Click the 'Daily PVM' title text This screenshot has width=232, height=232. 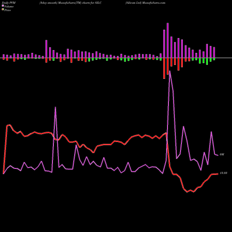(8, 3)
